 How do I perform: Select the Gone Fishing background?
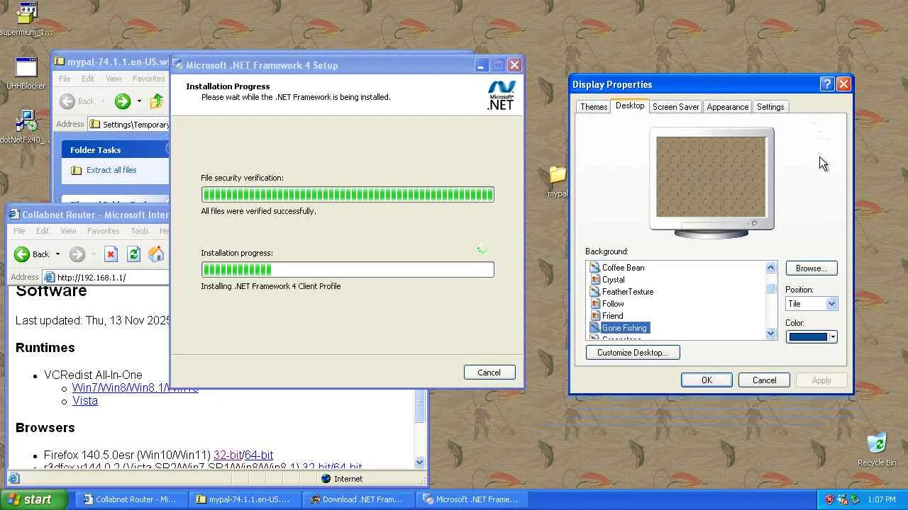coord(624,328)
